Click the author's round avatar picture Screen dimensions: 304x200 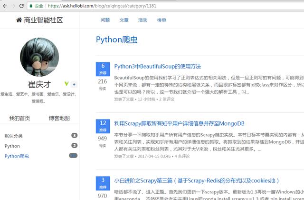[39, 57]
